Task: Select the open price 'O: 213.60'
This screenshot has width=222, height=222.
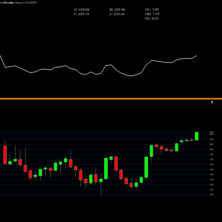Action: 82,9
